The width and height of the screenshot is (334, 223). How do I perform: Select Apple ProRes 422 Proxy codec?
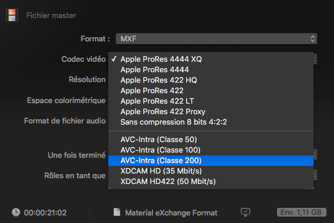coord(211,111)
